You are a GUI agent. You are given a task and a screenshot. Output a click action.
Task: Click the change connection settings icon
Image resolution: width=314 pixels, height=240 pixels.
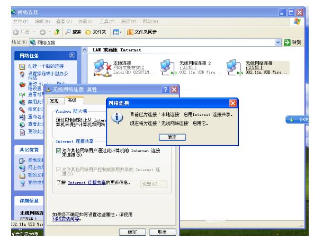[x=22, y=132]
